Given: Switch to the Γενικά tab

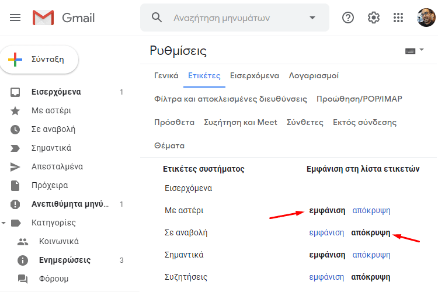Looking at the screenshot, I should pyautogui.click(x=166, y=76).
